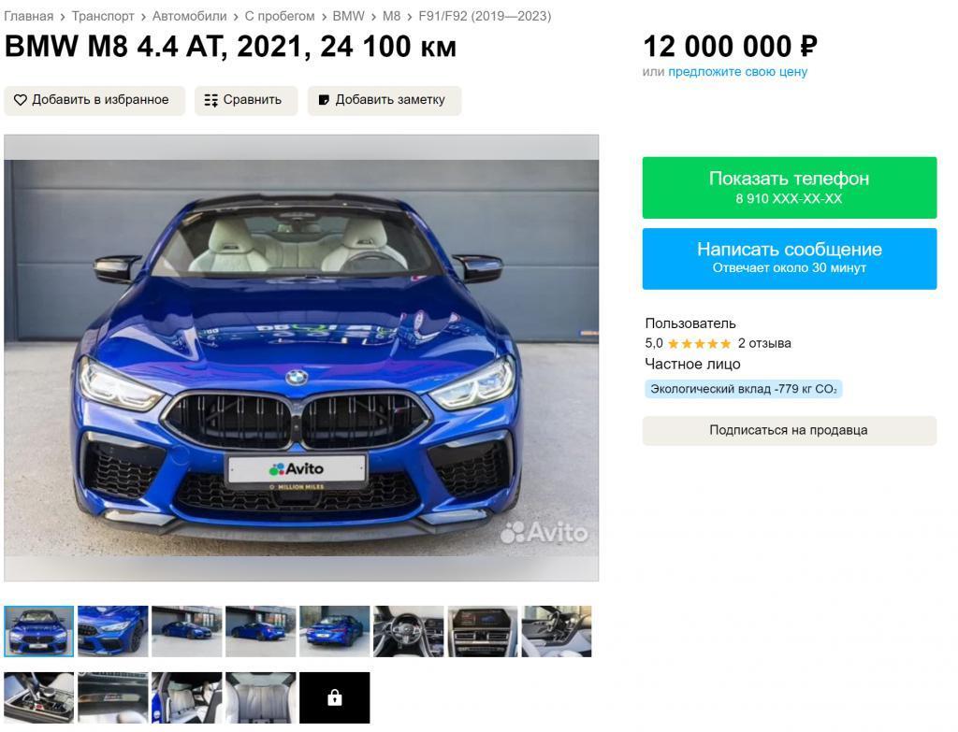Open the 2 отзыва reviews link

point(764,344)
